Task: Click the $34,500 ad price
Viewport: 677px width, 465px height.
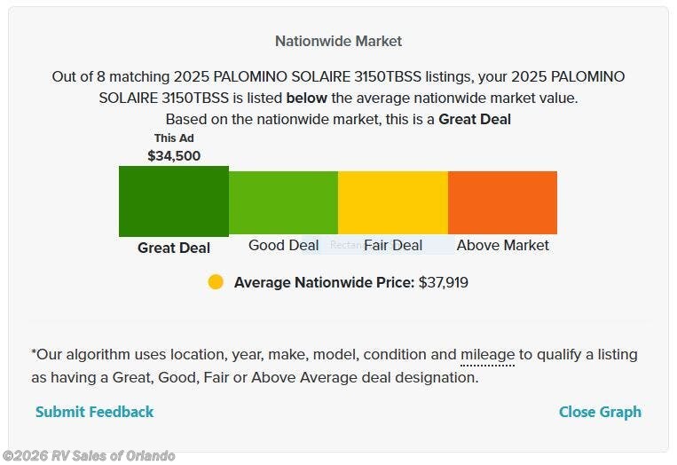Action: click(x=174, y=155)
